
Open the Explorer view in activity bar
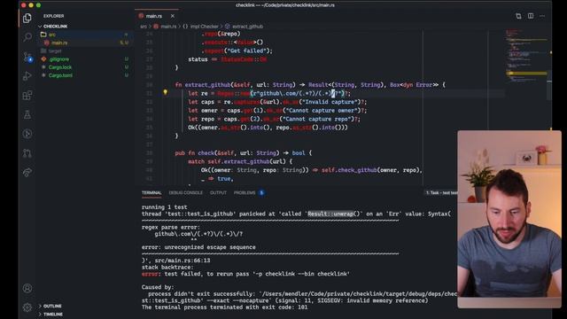coord(27,18)
